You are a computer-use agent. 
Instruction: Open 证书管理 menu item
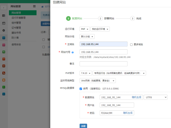point(16,28)
